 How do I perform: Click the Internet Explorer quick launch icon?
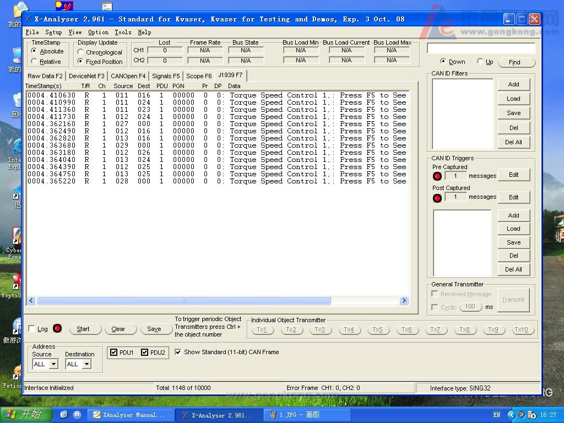[x=64, y=415]
